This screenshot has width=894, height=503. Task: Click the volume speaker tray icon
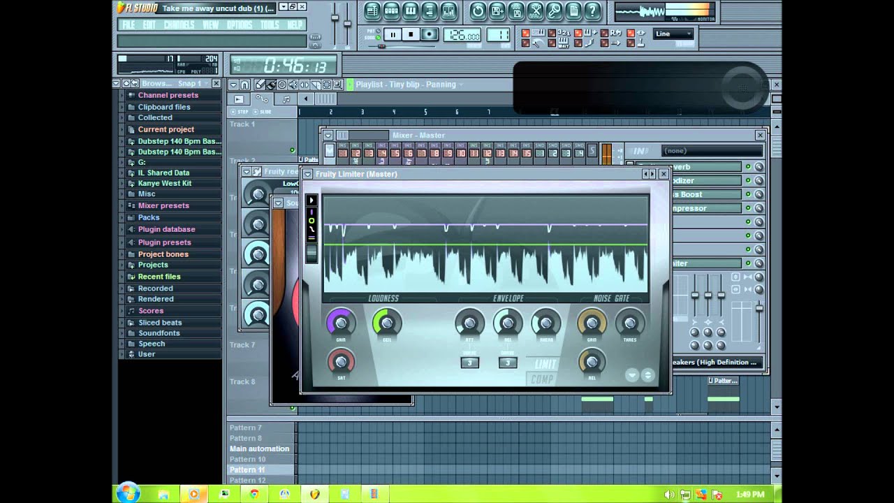pos(669,495)
